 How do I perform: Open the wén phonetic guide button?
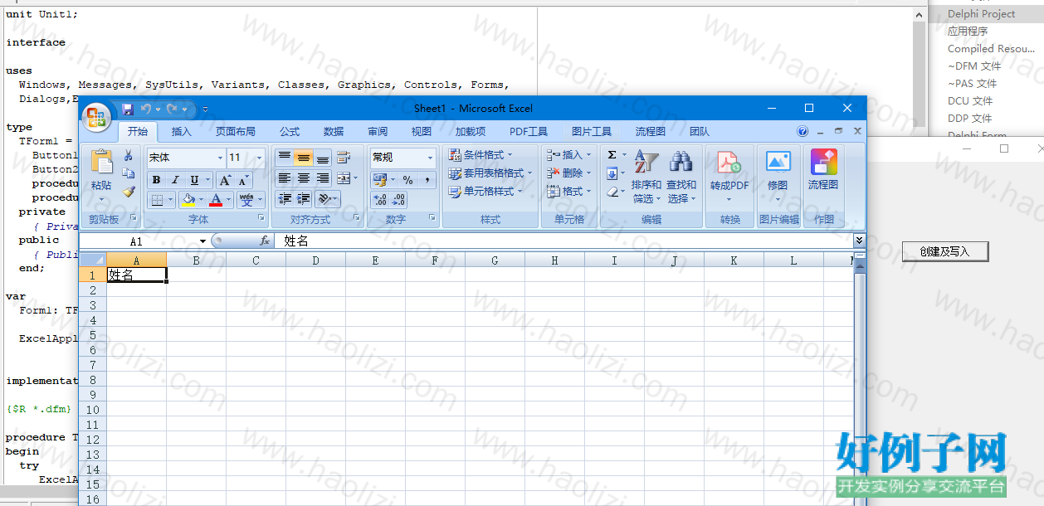tap(246, 200)
